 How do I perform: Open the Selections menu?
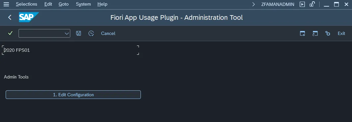point(27,4)
